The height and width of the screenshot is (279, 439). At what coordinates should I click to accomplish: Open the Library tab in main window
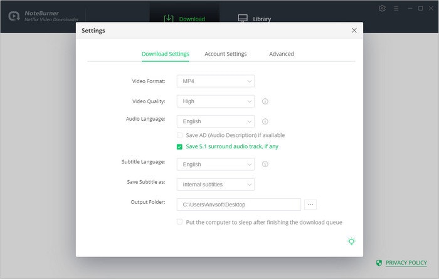tap(255, 19)
